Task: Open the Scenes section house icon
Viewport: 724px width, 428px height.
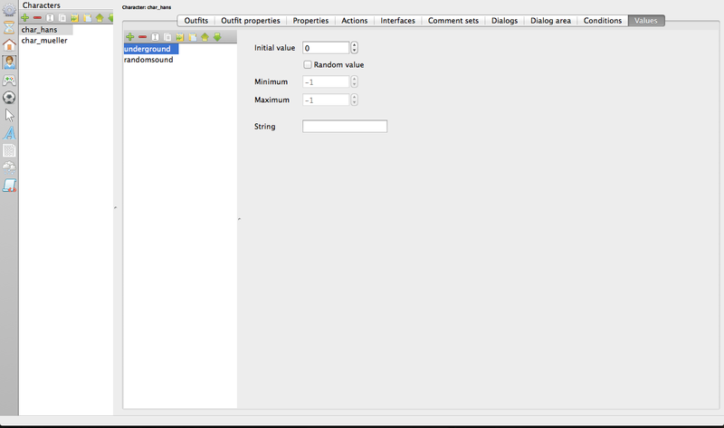Action: click(10, 45)
